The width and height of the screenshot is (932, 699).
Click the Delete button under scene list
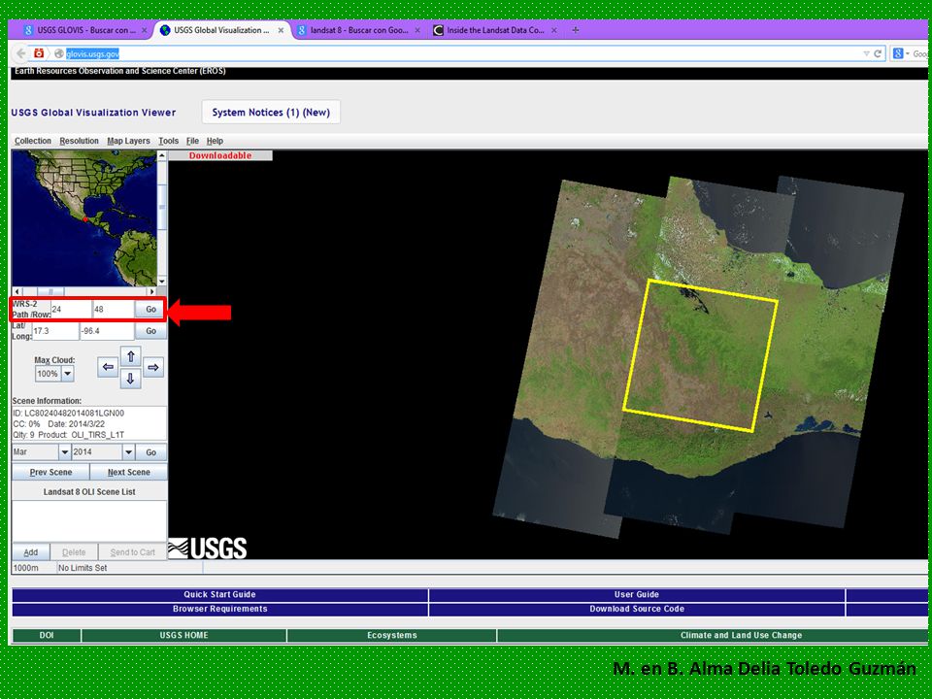74,552
